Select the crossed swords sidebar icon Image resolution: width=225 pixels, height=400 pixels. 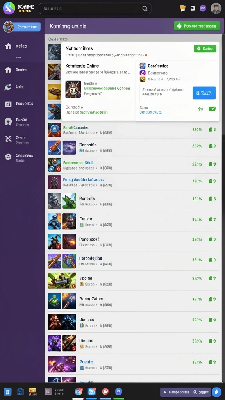click(9, 139)
